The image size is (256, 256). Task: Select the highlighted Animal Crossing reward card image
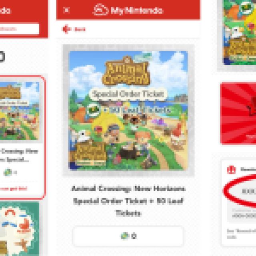(20, 111)
